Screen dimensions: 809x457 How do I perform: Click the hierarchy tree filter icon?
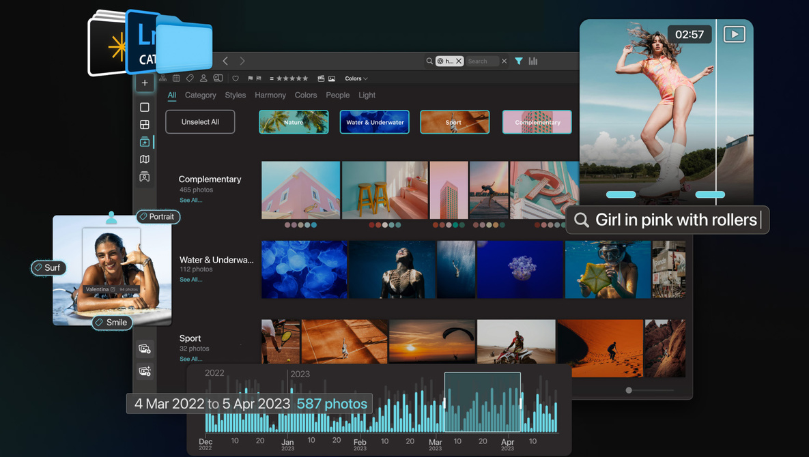(163, 78)
